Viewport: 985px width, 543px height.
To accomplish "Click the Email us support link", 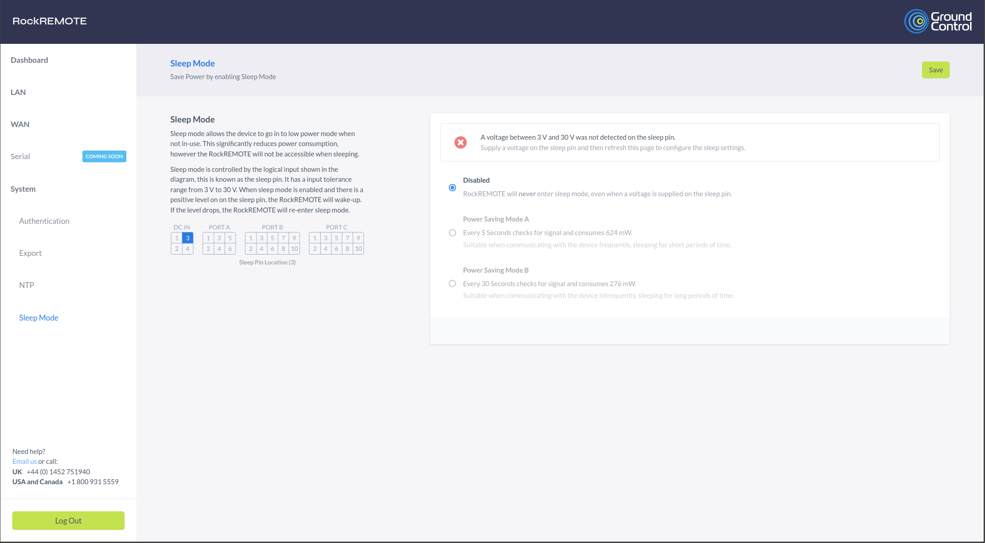I will [x=24, y=462].
